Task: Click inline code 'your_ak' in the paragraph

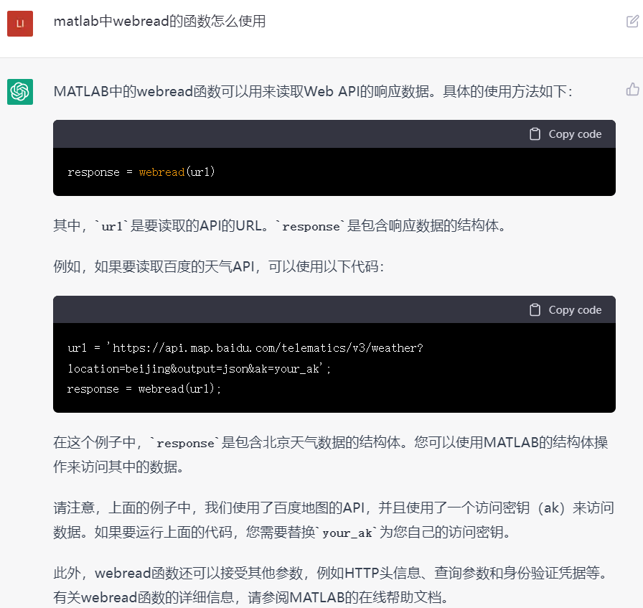Action: (347, 533)
